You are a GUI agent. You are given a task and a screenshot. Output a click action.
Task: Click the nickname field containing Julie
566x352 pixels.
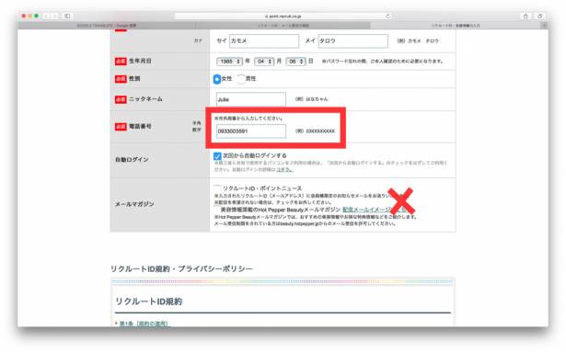pos(251,99)
